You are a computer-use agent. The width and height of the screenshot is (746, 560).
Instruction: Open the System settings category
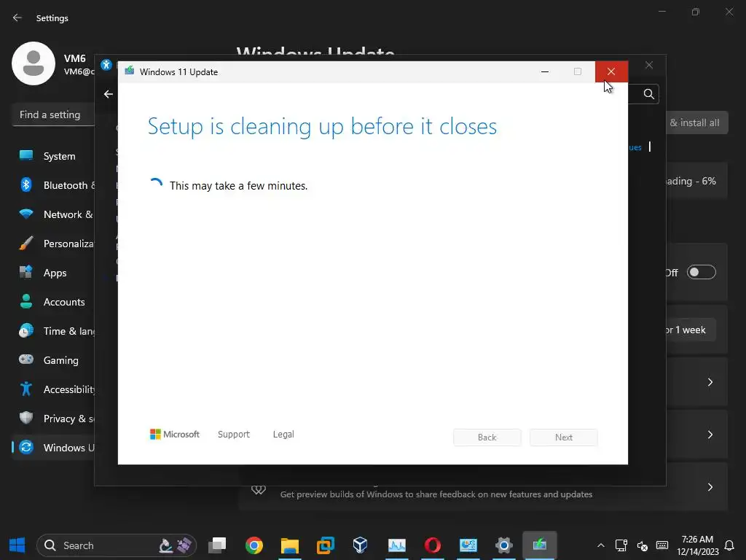[x=53, y=156]
